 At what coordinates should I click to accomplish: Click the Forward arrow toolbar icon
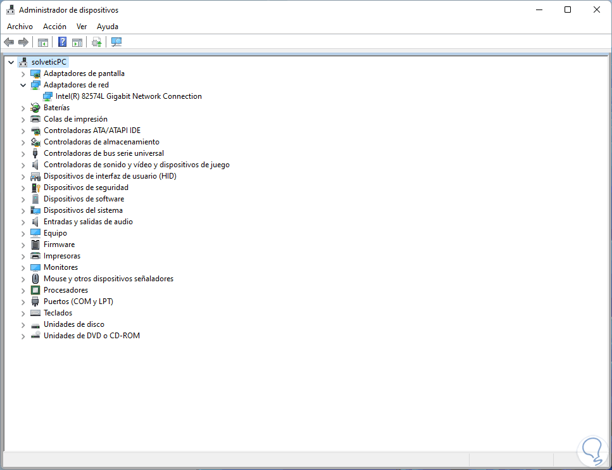tap(23, 42)
